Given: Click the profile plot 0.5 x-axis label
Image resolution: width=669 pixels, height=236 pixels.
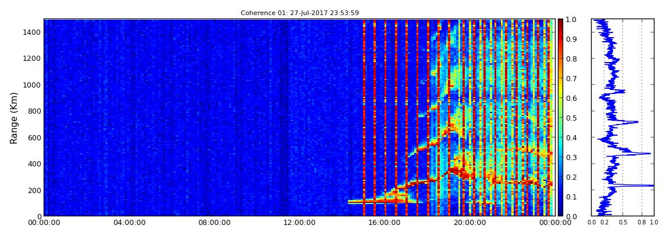Looking at the screenshot, I should [x=623, y=223].
